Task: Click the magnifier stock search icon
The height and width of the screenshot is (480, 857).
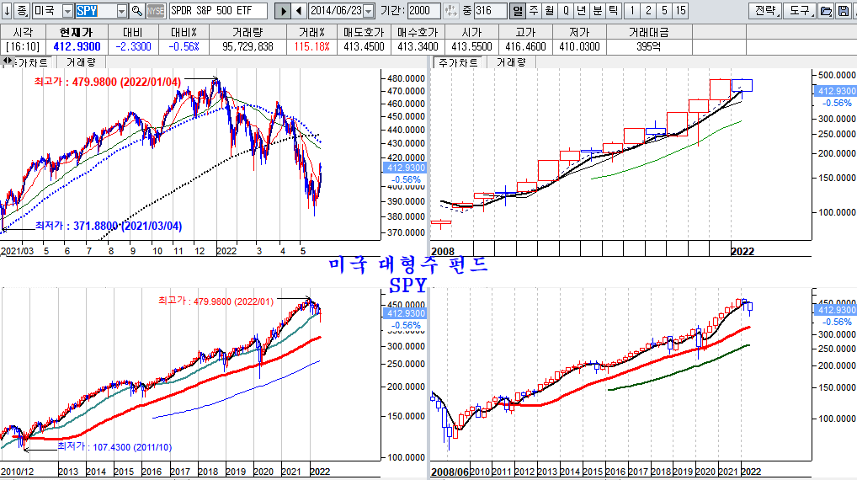Action: (137, 11)
